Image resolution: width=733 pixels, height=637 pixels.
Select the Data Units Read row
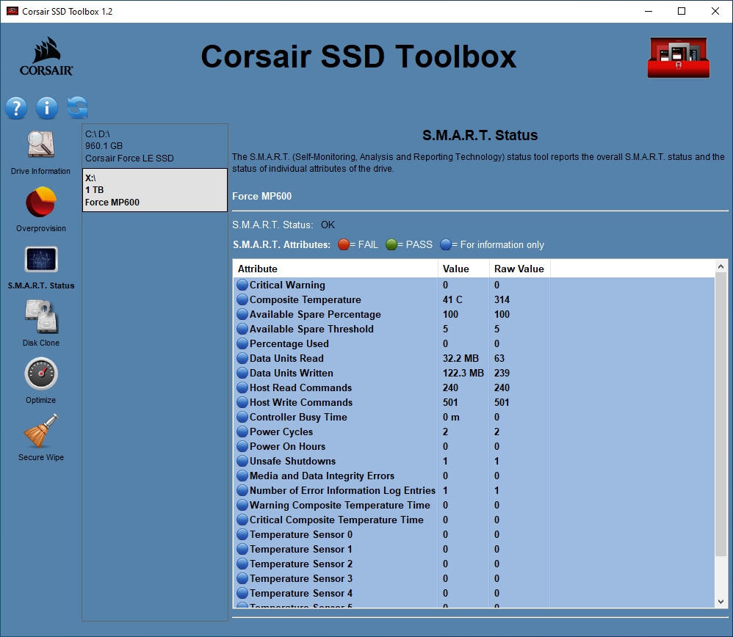[474, 358]
